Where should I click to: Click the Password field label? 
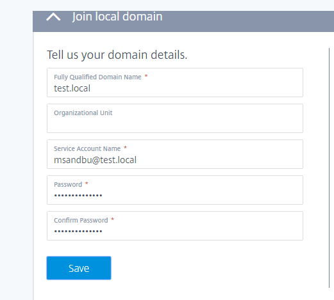tap(68, 184)
